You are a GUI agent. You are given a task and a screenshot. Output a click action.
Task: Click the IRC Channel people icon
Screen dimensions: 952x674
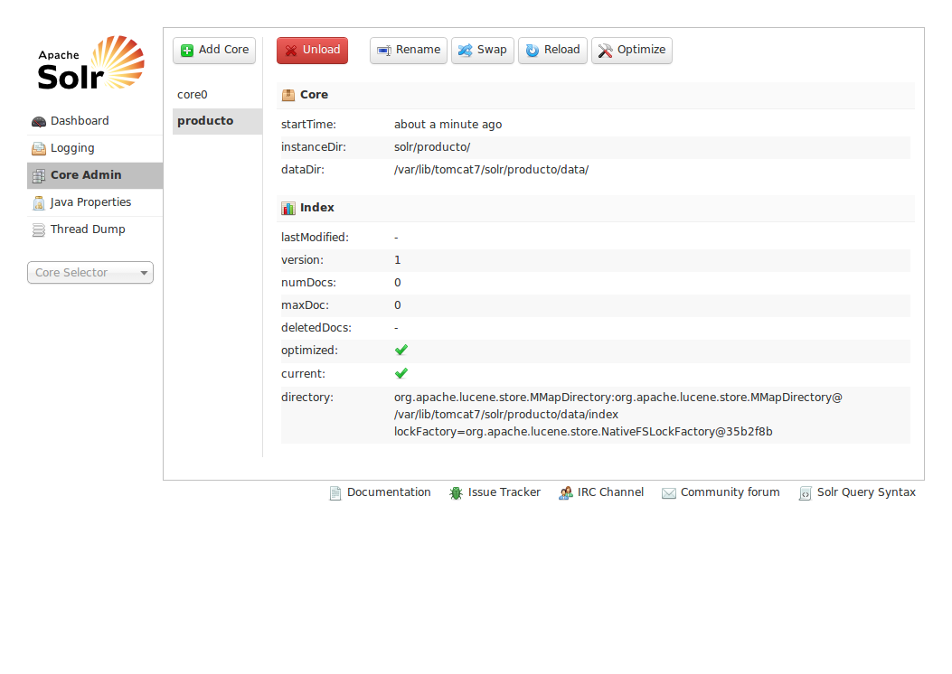click(565, 493)
